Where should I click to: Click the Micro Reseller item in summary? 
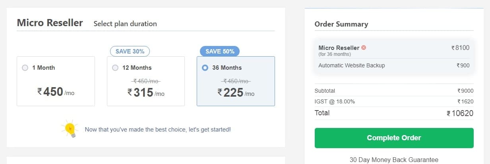[394, 50]
